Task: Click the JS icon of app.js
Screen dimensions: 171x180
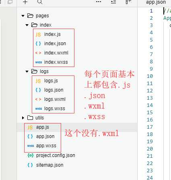Action: click(30, 128)
